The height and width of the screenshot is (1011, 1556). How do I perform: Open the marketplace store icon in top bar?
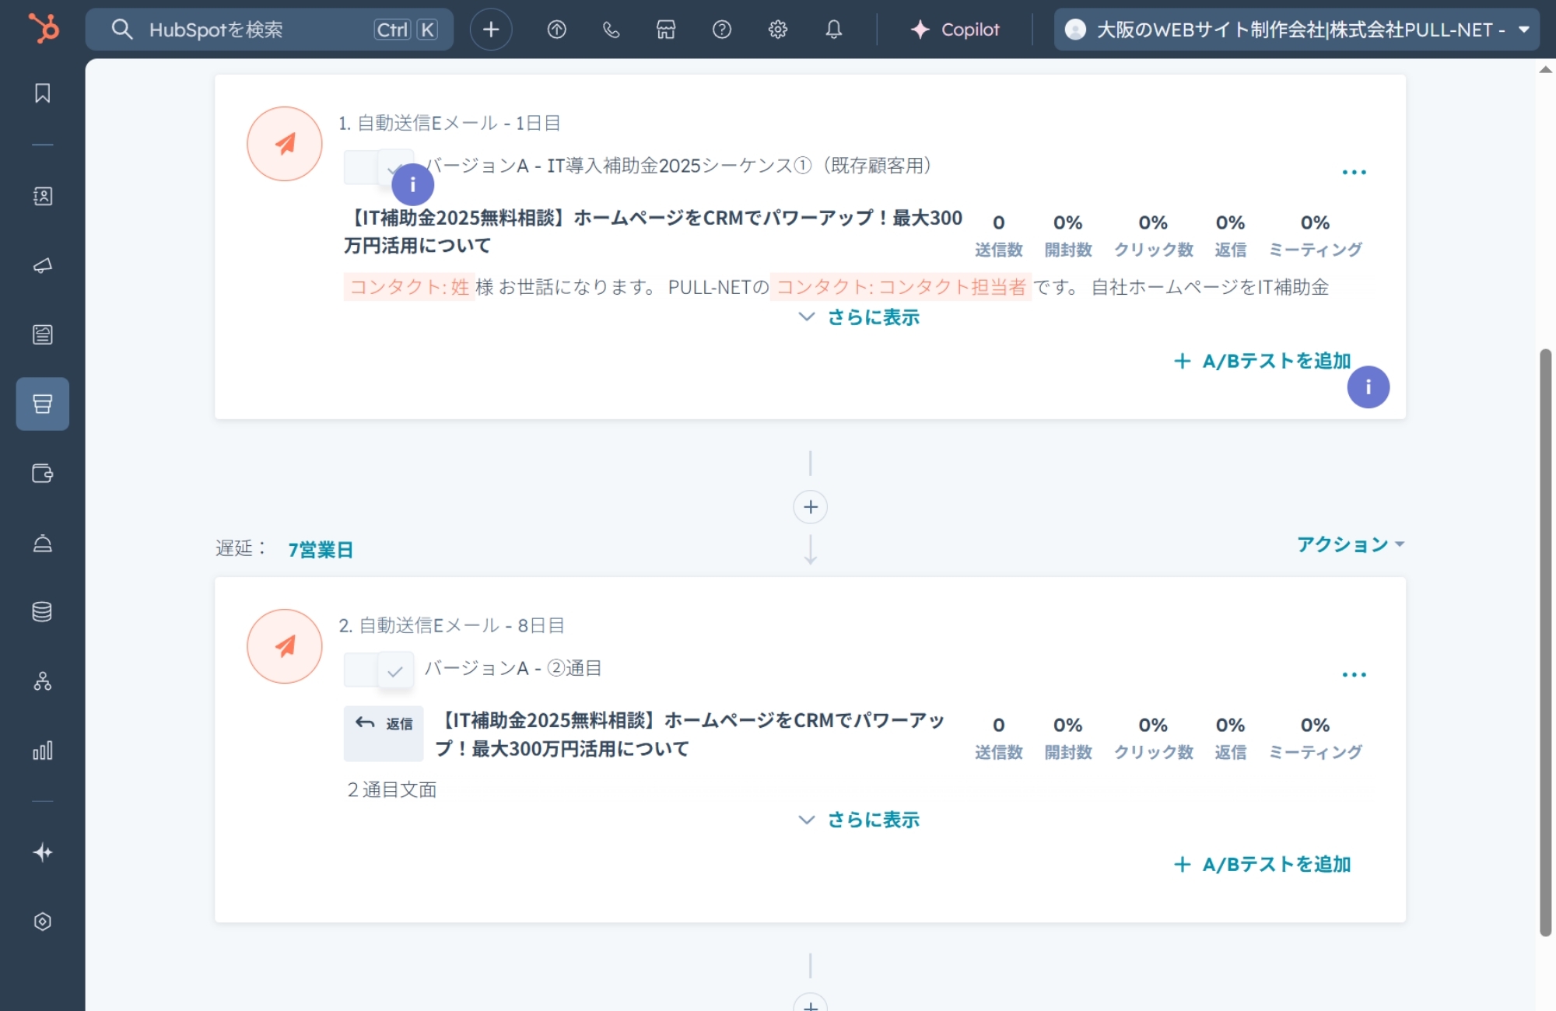pos(666,30)
